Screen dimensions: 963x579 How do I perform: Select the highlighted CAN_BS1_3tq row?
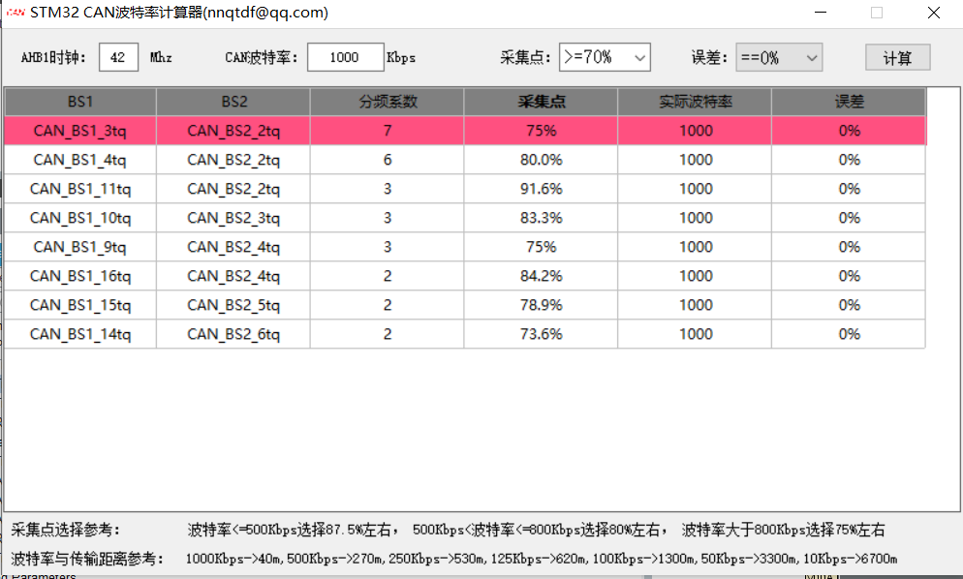click(80, 130)
